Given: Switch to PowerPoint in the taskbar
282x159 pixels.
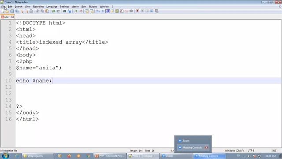Looking at the screenshot, I should click(110, 156).
